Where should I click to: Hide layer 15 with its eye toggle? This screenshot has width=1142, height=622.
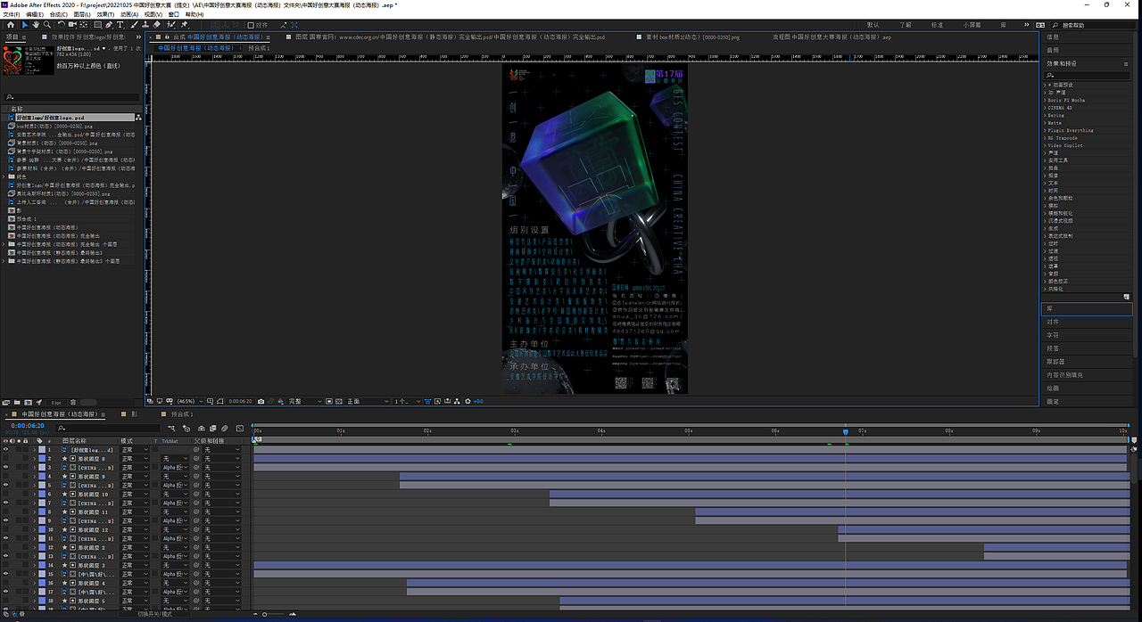tap(6, 574)
